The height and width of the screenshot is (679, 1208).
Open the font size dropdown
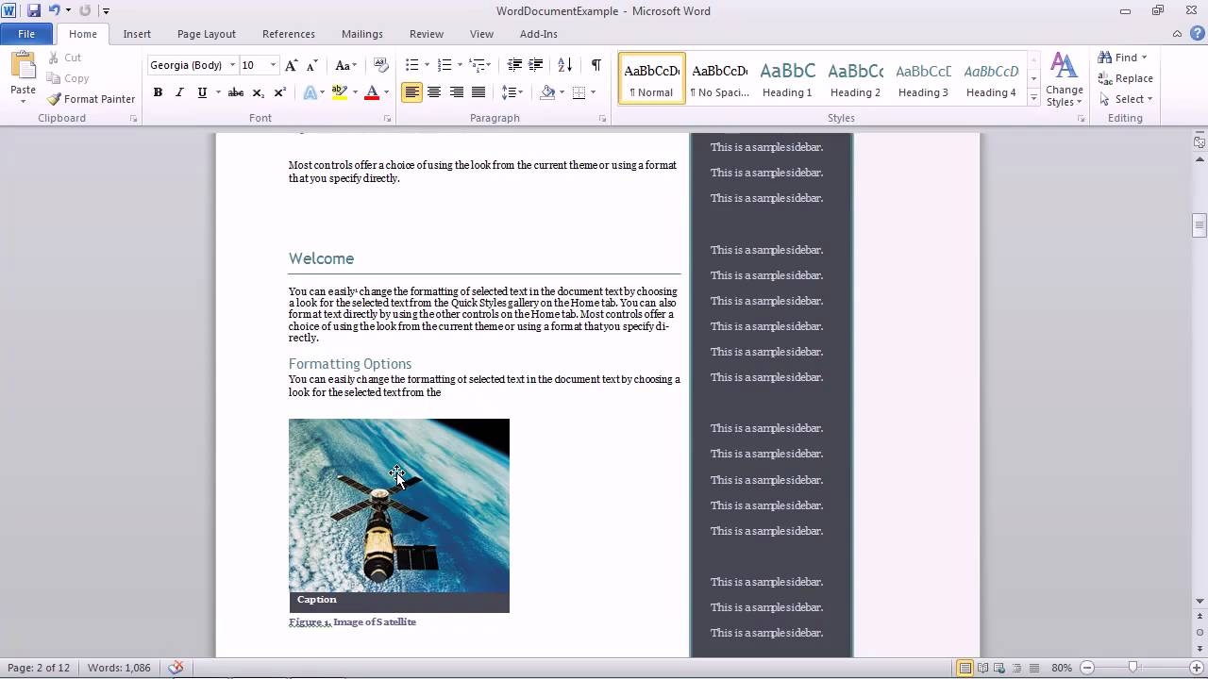pos(274,65)
